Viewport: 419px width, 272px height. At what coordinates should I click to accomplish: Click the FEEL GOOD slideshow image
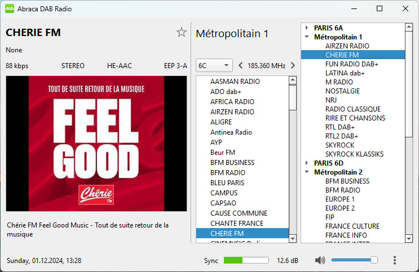click(x=96, y=144)
